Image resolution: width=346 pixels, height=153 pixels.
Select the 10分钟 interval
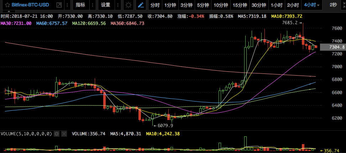tap(221, 5)
